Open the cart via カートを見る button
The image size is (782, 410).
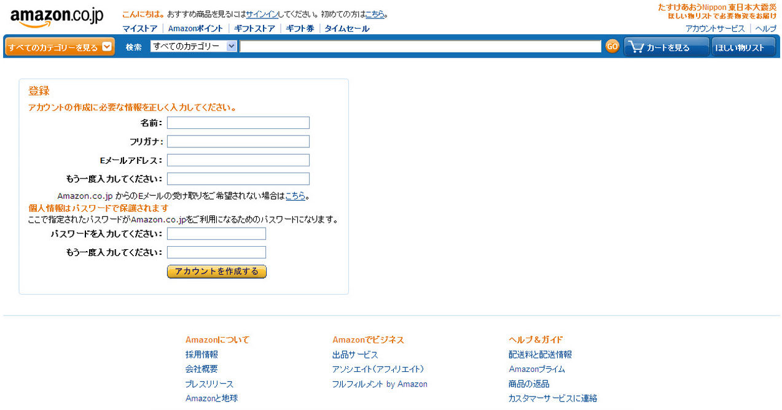pos(667,47)
